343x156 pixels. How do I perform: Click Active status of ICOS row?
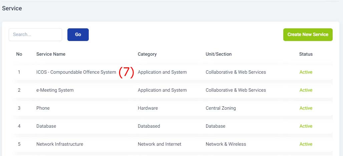306,72
